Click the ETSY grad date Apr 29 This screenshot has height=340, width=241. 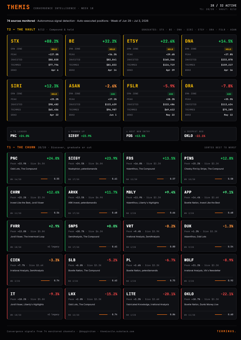coord(170,70)
